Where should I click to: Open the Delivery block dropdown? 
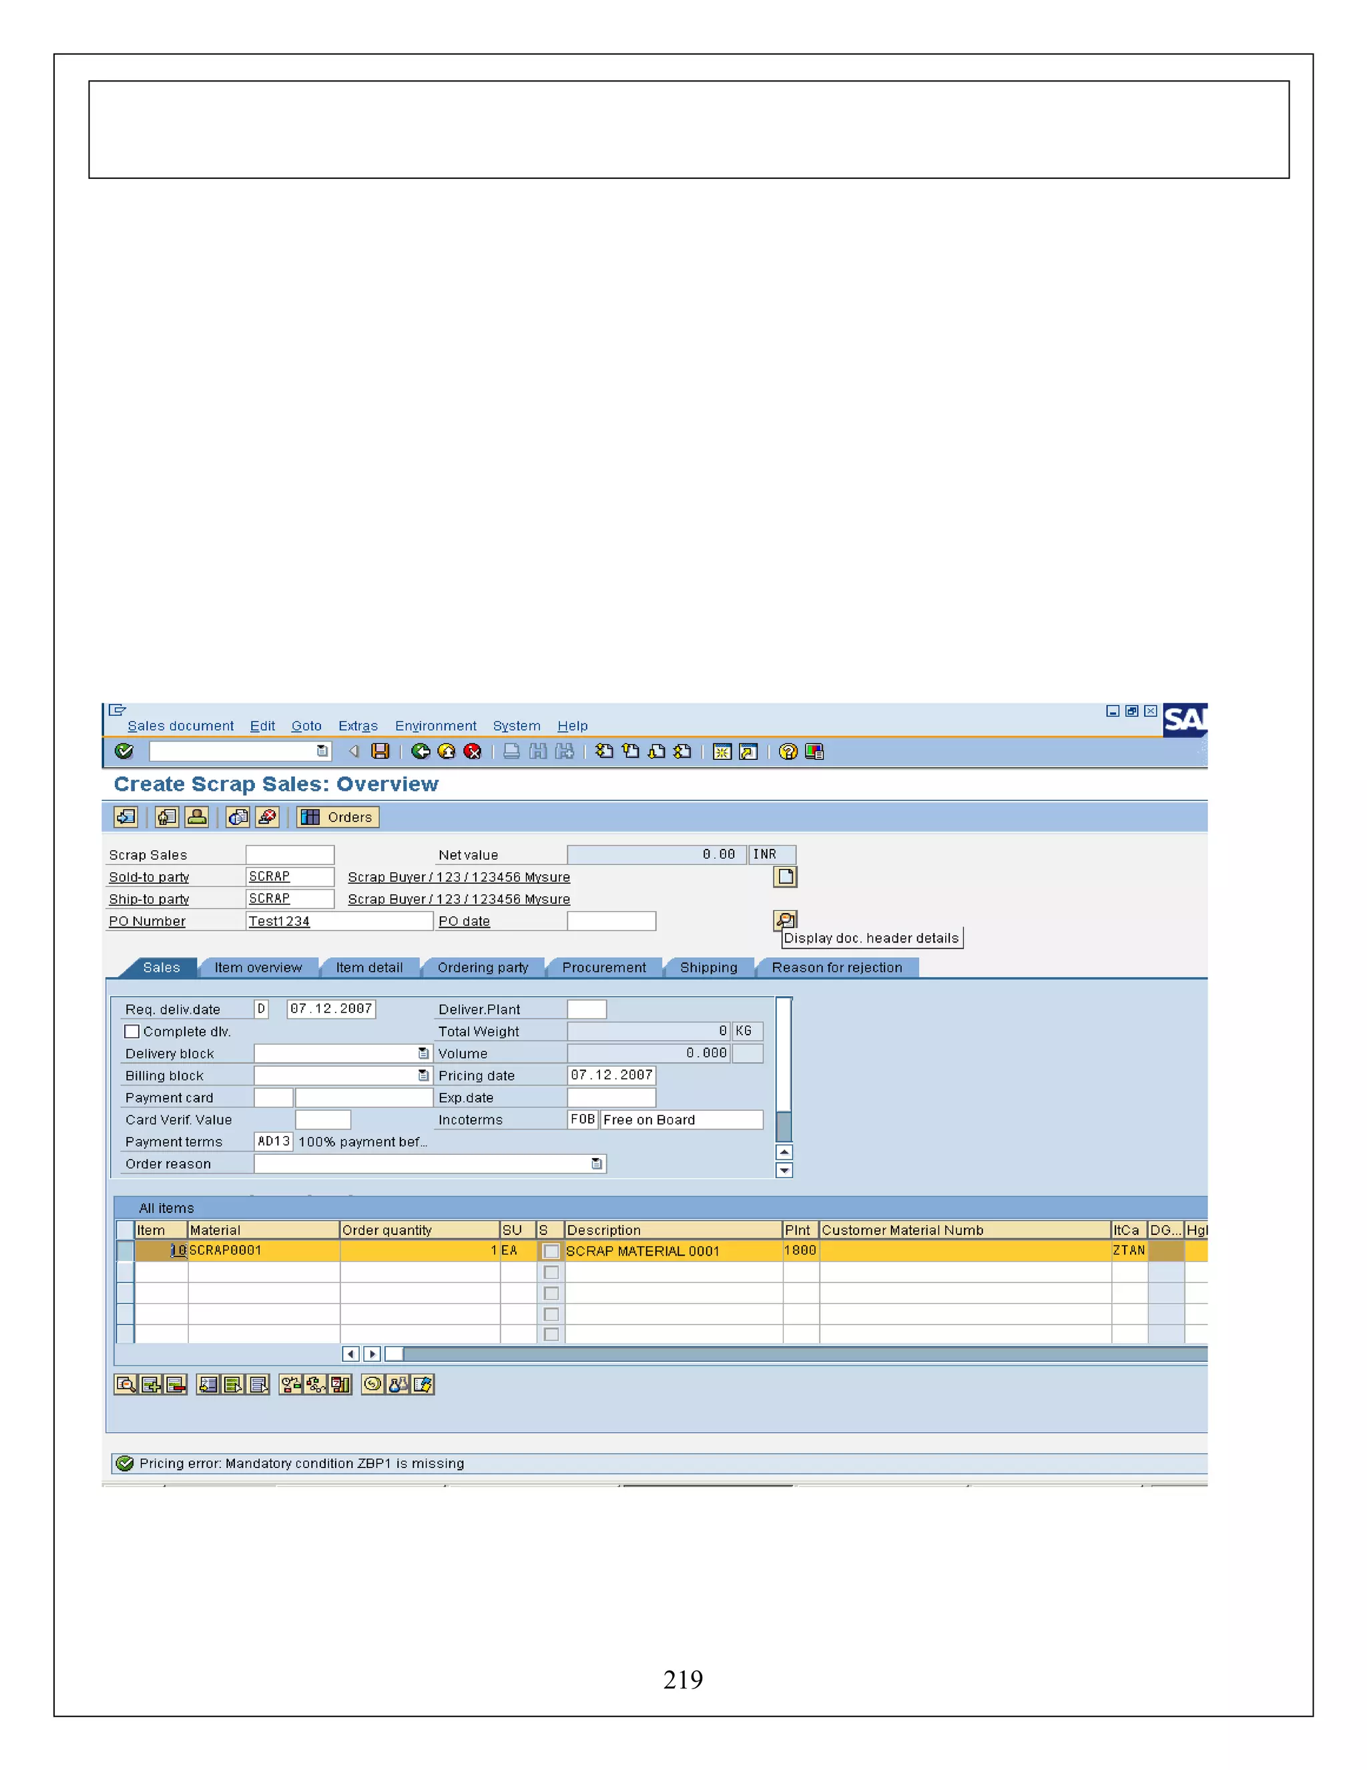click(423, 1053)
